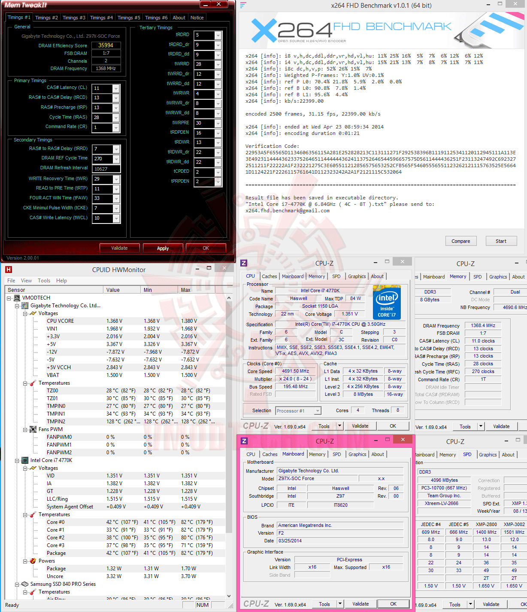Screen dimensions: 527x612
Task: Collapse the Samsung SSD 840 PRO Series node
Action: pyautogui.click(x=17, y=584)
